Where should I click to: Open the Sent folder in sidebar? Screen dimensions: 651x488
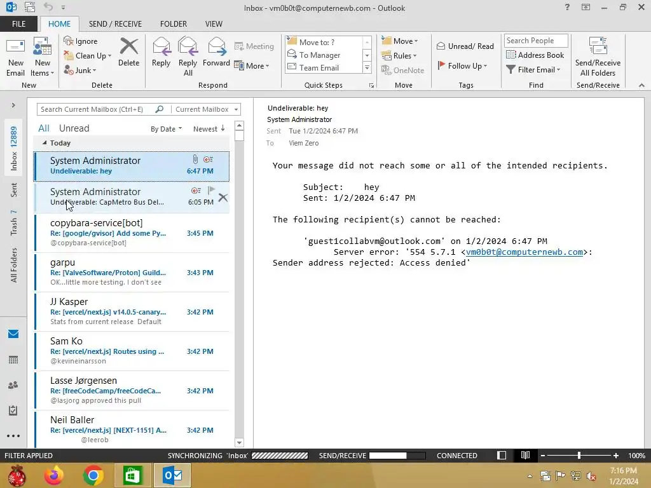(14, 190)
